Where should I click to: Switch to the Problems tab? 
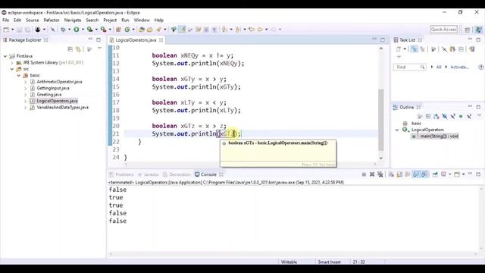121,174
